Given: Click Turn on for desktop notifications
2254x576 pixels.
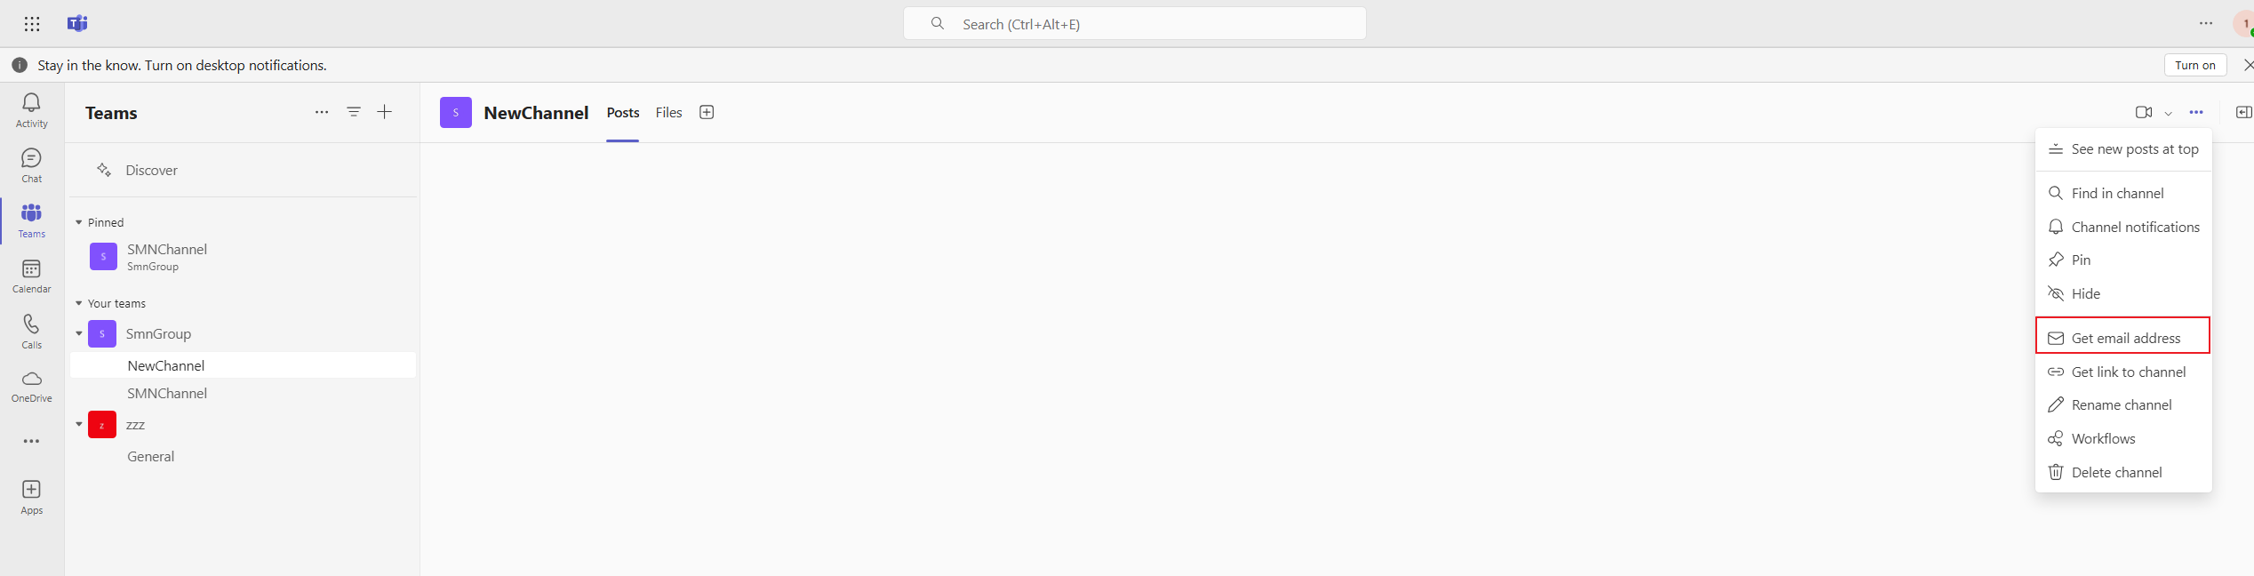Looking at the screenshot, I should point(2195,65).
